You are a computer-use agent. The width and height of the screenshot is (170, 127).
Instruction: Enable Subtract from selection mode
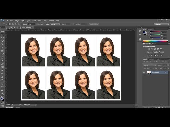point(16,24)
